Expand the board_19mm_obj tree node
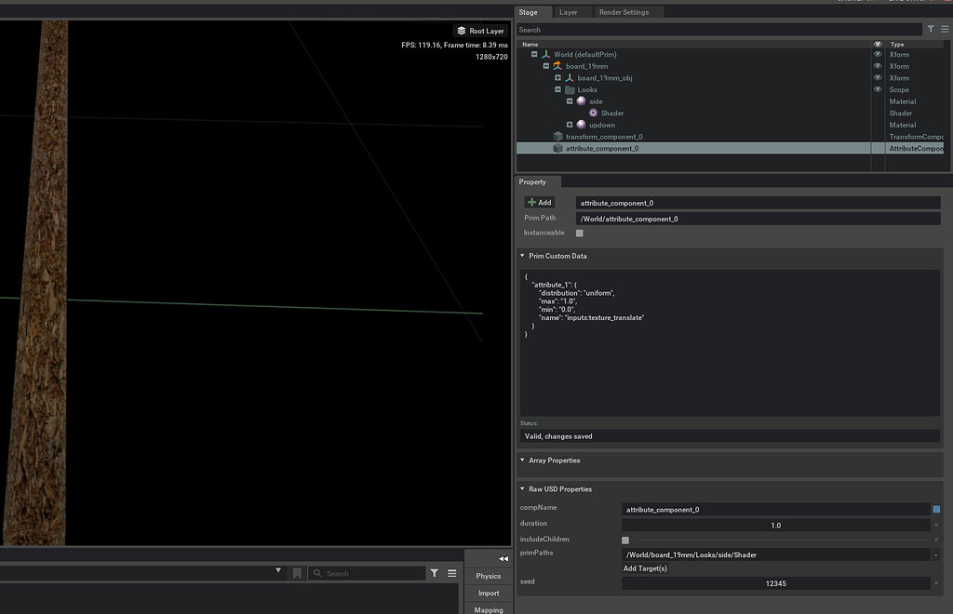The height and width of the screenshot is (614, 953). coord(558,77)
